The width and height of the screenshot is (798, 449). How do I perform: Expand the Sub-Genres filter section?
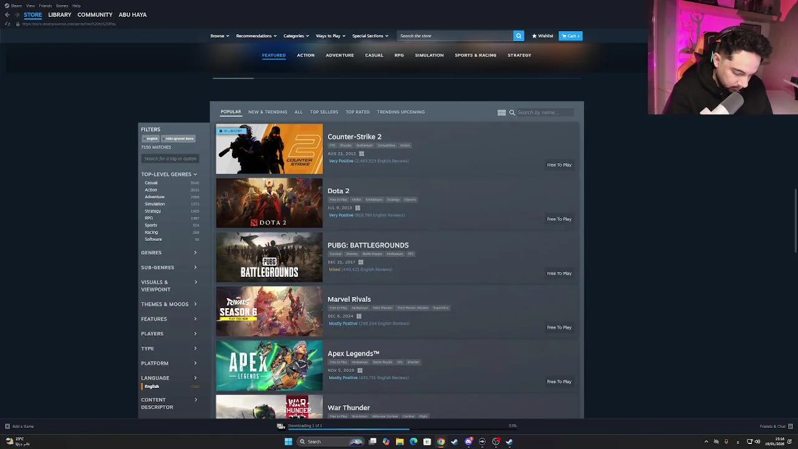tap(169, 268)
